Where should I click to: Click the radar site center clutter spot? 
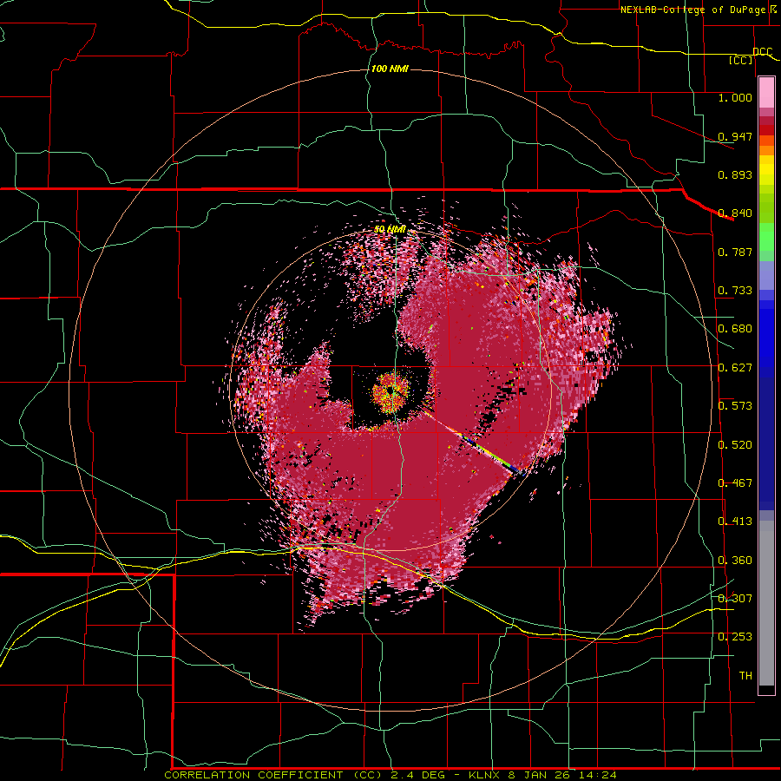(391, 392)
